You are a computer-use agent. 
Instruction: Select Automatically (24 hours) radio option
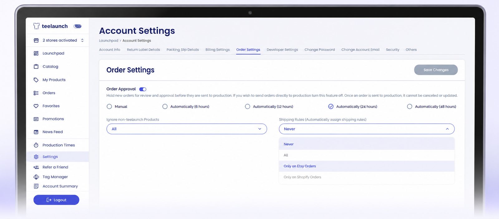pyautogui.click(x=331, y=107)
